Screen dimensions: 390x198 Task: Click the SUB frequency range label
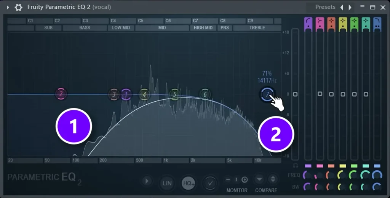pyautogui.click(x=48, y=28)
